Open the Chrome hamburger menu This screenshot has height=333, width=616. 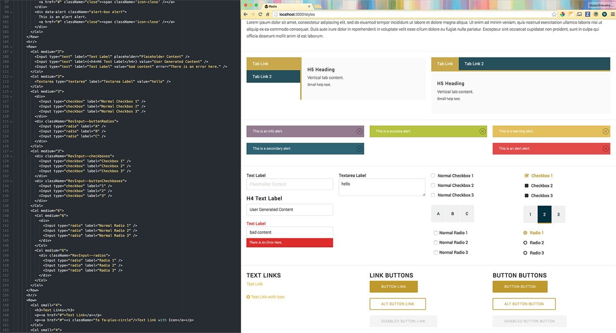coord(613,14)
